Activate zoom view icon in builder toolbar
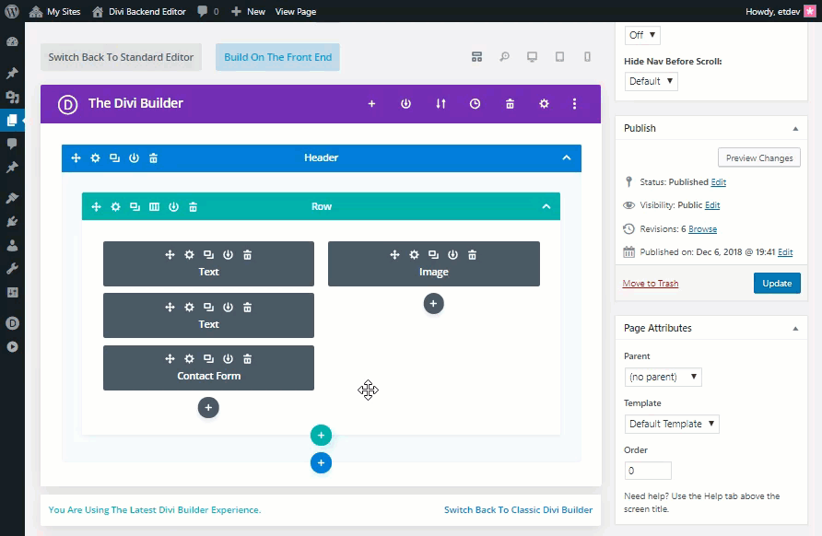Image resolution: width=822 pixels, height=536 pixels. click(x=504, y=56)
